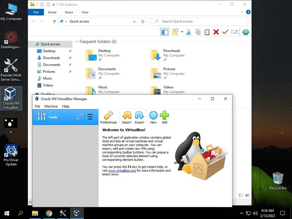Follow the www.virtualbox.org link
The width and height of the screenshot is (292, 219).
point(122,171)
